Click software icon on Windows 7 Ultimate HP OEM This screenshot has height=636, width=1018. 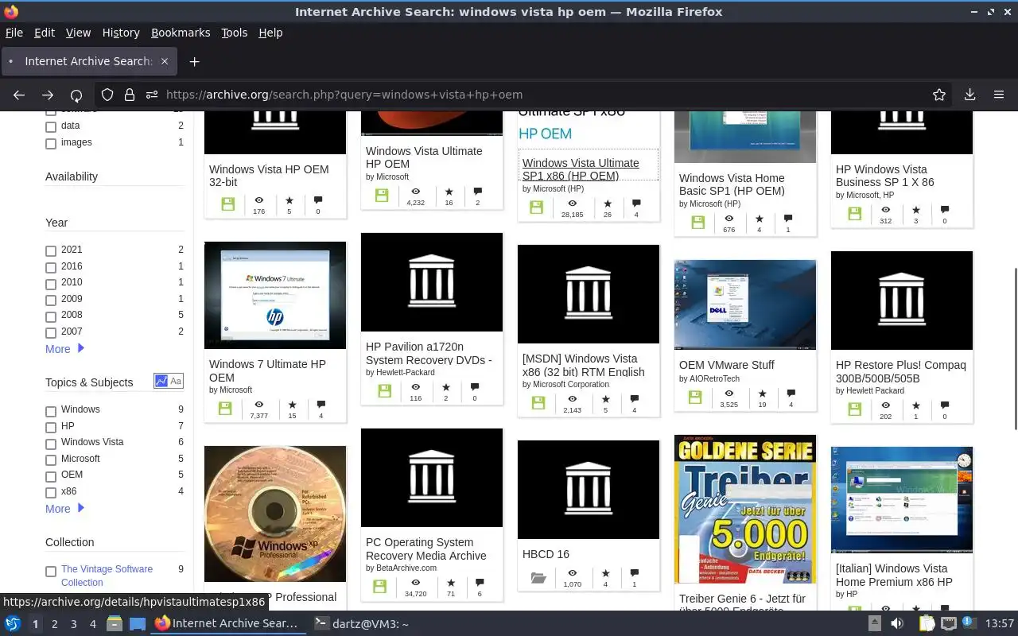225,409
